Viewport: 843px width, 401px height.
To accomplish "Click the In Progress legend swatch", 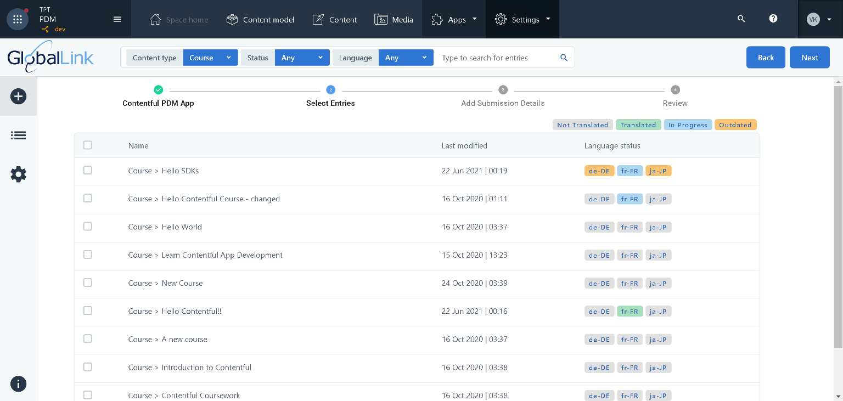I will tap(688, 125).
